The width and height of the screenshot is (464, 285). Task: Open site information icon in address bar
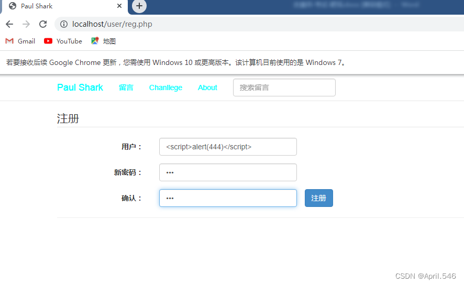(x=63, y=24)
